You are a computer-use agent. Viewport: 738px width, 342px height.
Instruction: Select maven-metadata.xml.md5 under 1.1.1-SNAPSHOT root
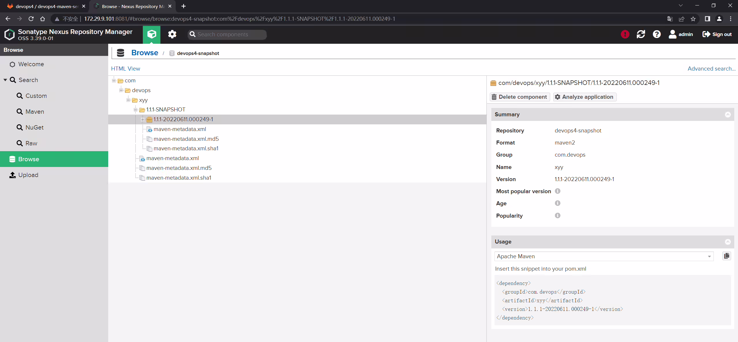click(179, 168)
